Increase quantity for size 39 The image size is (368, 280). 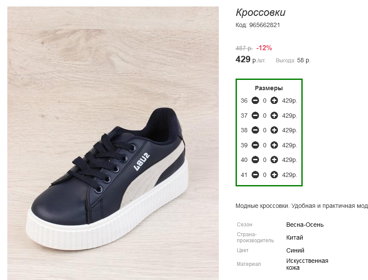[274, 145]
